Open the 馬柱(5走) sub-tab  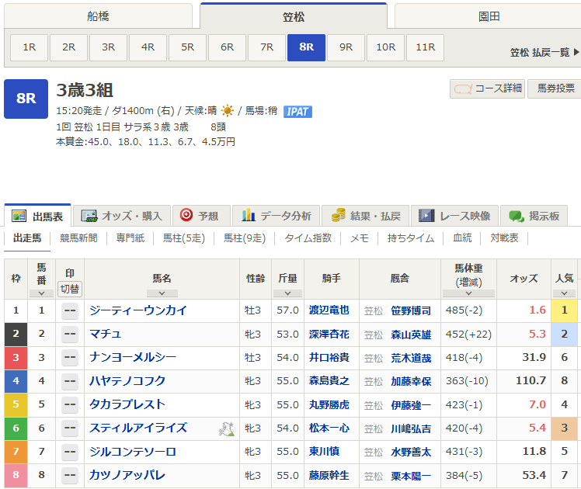[x=184, y=238]
